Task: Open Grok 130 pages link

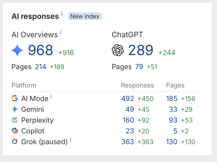Action: (172, 142)
